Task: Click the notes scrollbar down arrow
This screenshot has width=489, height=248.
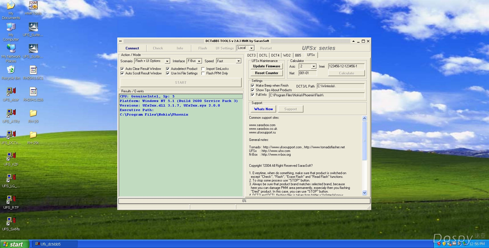Action: pos(364,193)
